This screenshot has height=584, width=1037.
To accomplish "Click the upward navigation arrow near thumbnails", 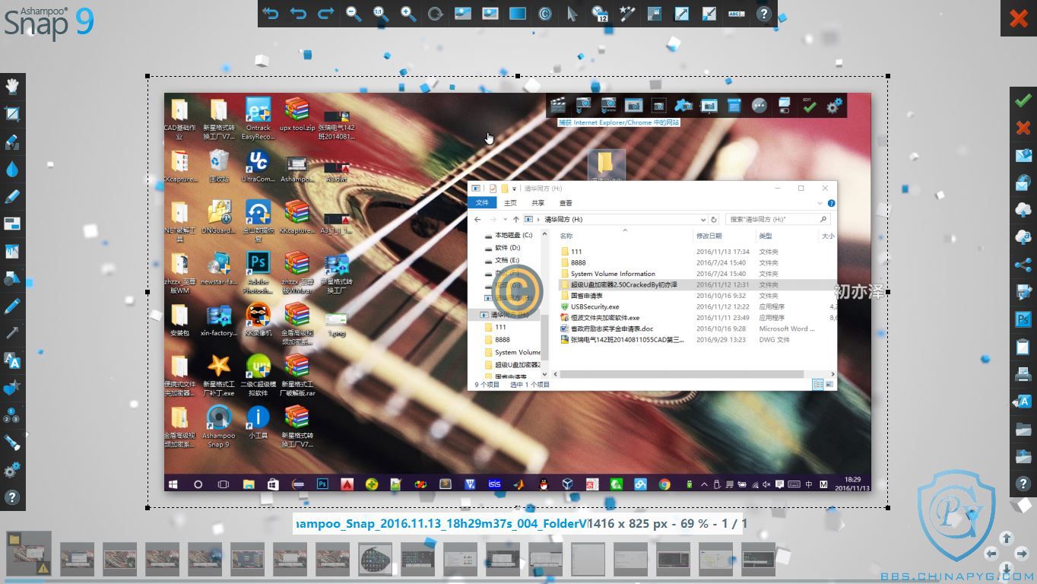I will pos(1007,538).
